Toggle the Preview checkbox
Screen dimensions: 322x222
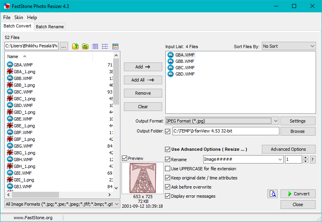coord(125,158)
